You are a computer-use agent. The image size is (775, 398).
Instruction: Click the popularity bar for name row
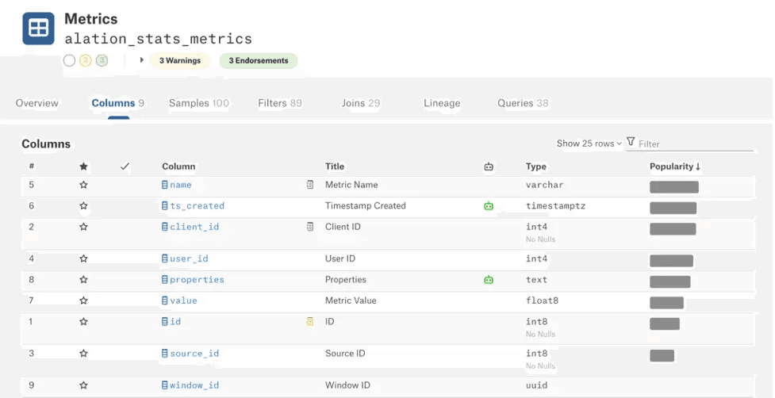(x=673, y=187)
